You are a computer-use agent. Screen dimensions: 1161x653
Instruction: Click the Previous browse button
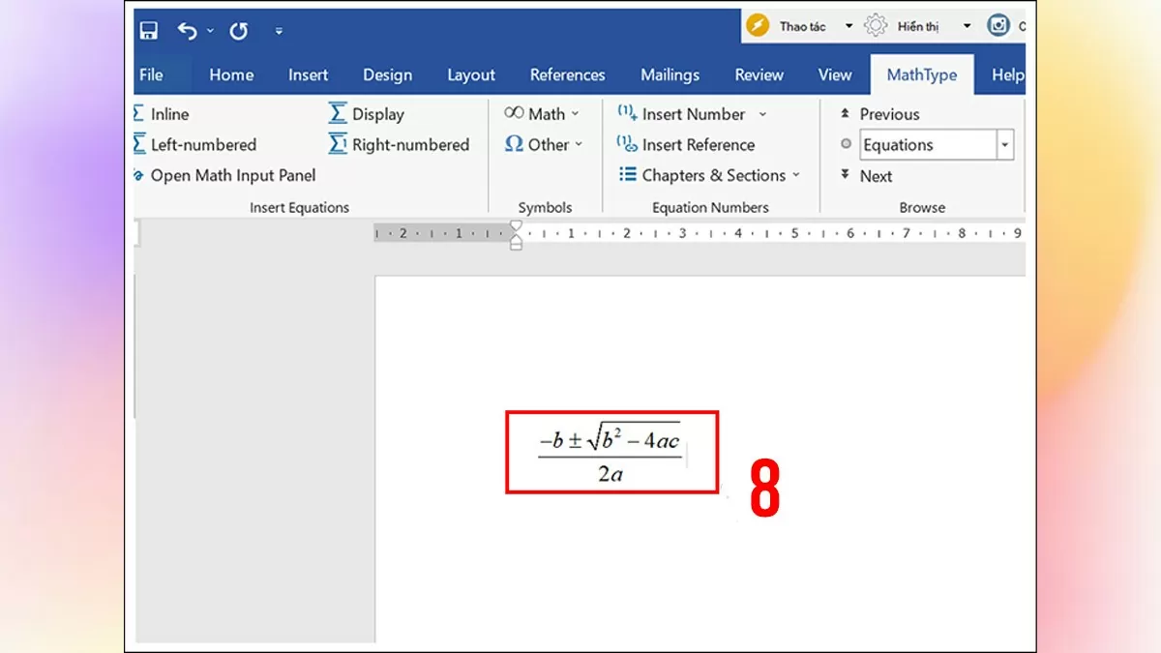click(884, 113)
